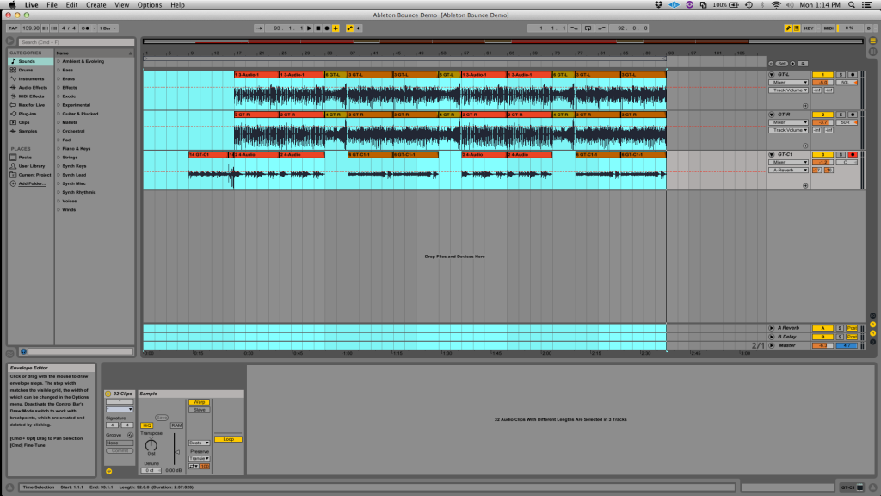The image size is (881, 496).
Task: Toggle the computer MIDI keyboard icon
Action: (797, 28)
